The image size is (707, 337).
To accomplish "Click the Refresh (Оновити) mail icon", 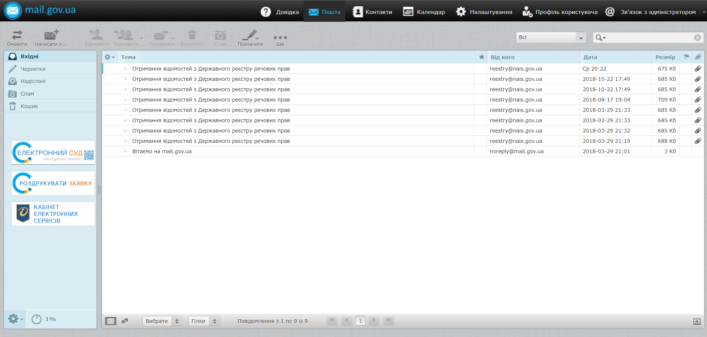I will (17, 38).
